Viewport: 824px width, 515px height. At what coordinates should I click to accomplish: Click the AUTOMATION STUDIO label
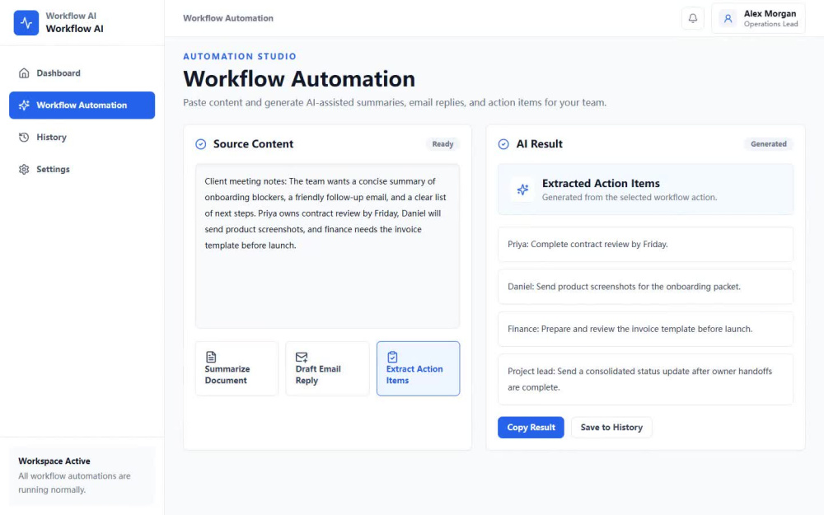coord(240,56)
